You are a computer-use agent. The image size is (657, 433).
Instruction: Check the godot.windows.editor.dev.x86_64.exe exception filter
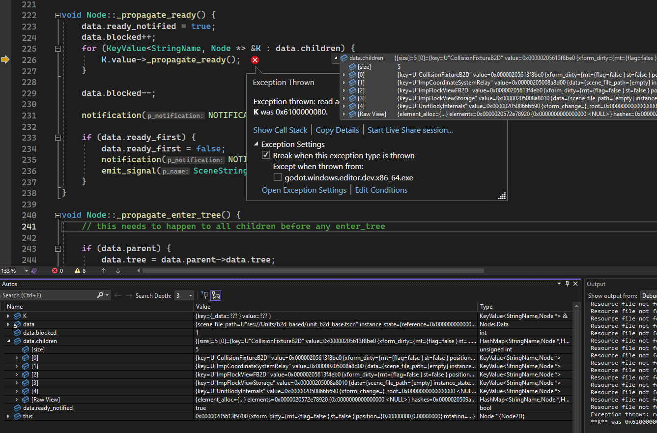[x=277, y=178]
